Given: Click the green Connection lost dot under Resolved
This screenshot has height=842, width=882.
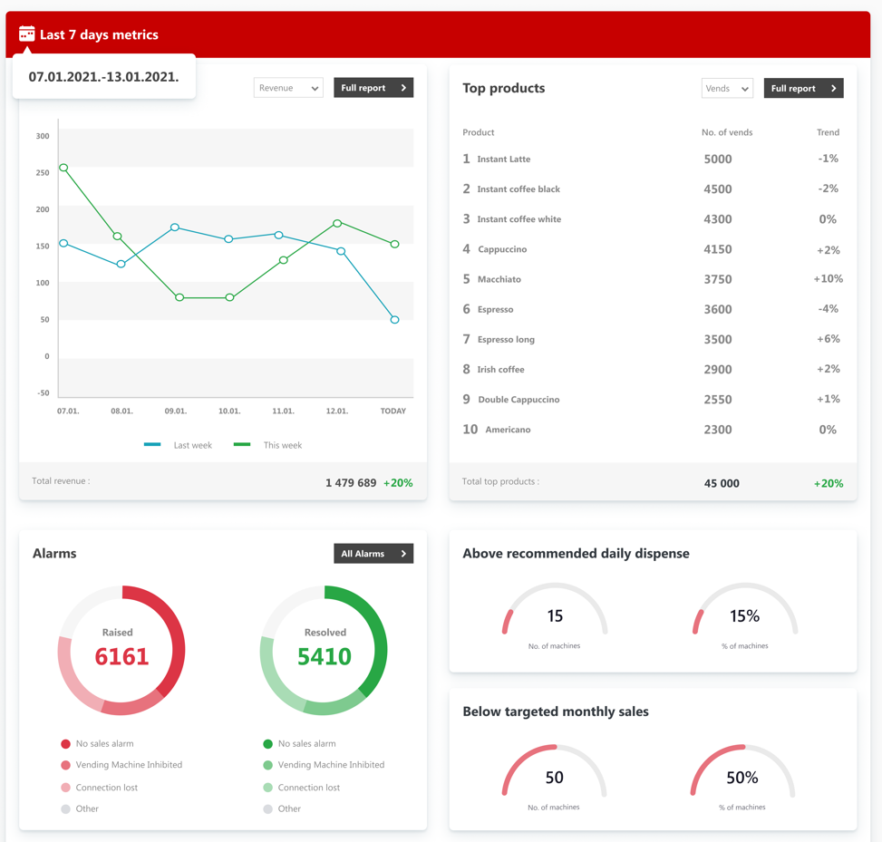Looking at the screenshot, I should click(x=267, y=787).
